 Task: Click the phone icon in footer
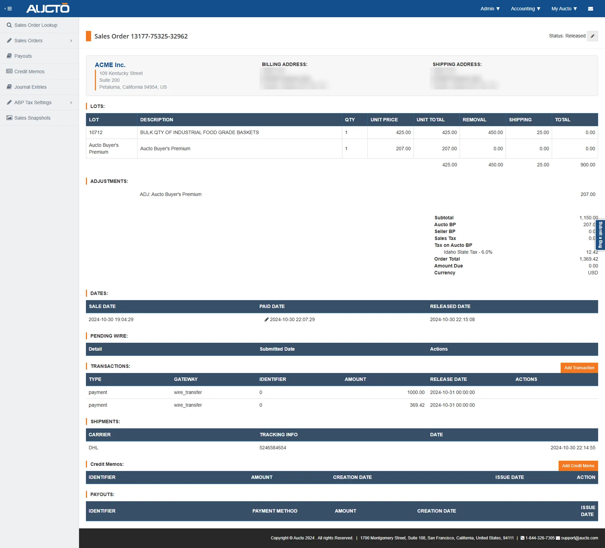tap(522, 538)
